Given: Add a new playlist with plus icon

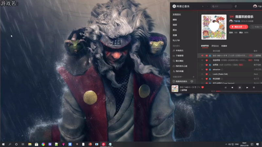Looking at the screenshot, I should point(194,77).
